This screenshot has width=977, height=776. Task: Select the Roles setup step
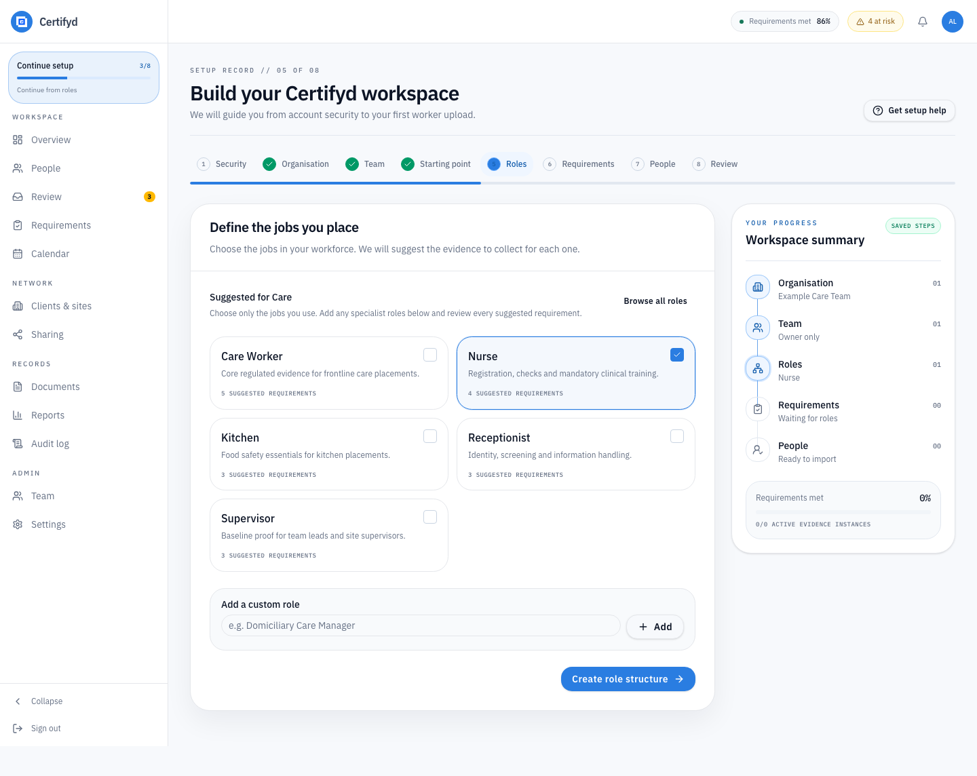coord(507,164)
